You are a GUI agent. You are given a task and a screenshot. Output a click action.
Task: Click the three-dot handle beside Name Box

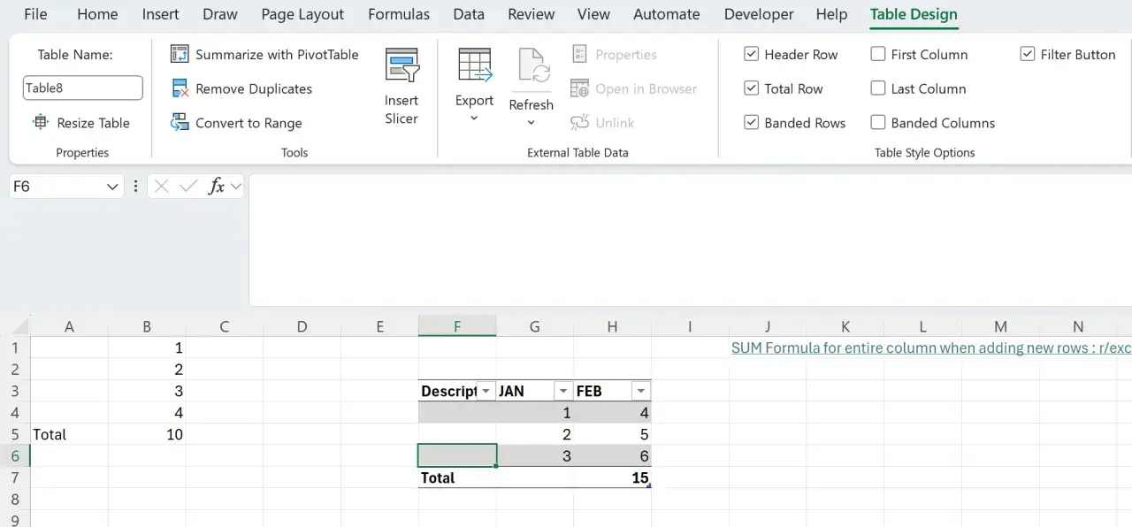pos(135,187)
